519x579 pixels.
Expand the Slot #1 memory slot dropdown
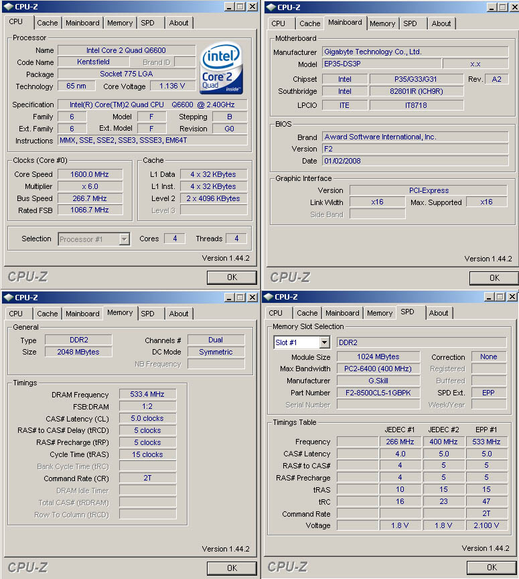[324, 342]
